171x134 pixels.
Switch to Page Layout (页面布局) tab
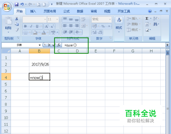50,11
